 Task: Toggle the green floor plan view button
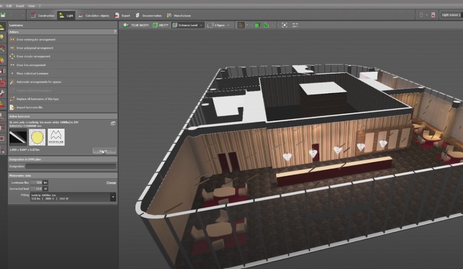pos(266,25)
